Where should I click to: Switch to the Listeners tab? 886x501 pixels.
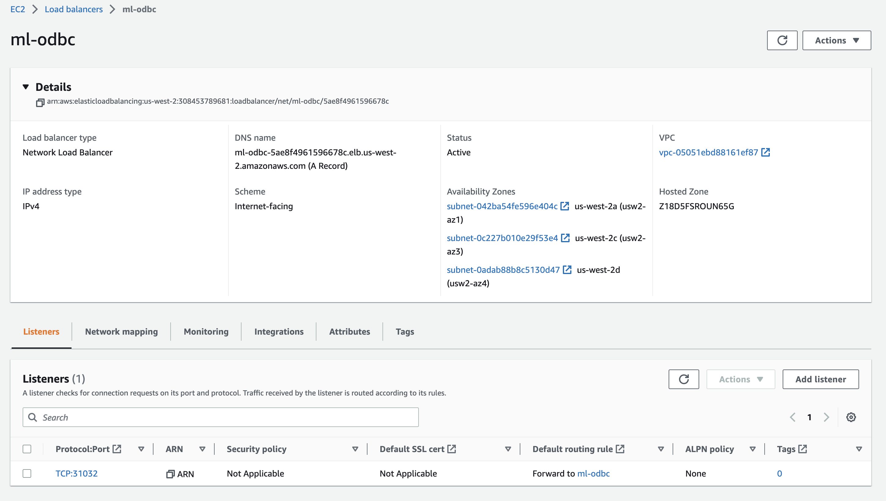[41, 331]
